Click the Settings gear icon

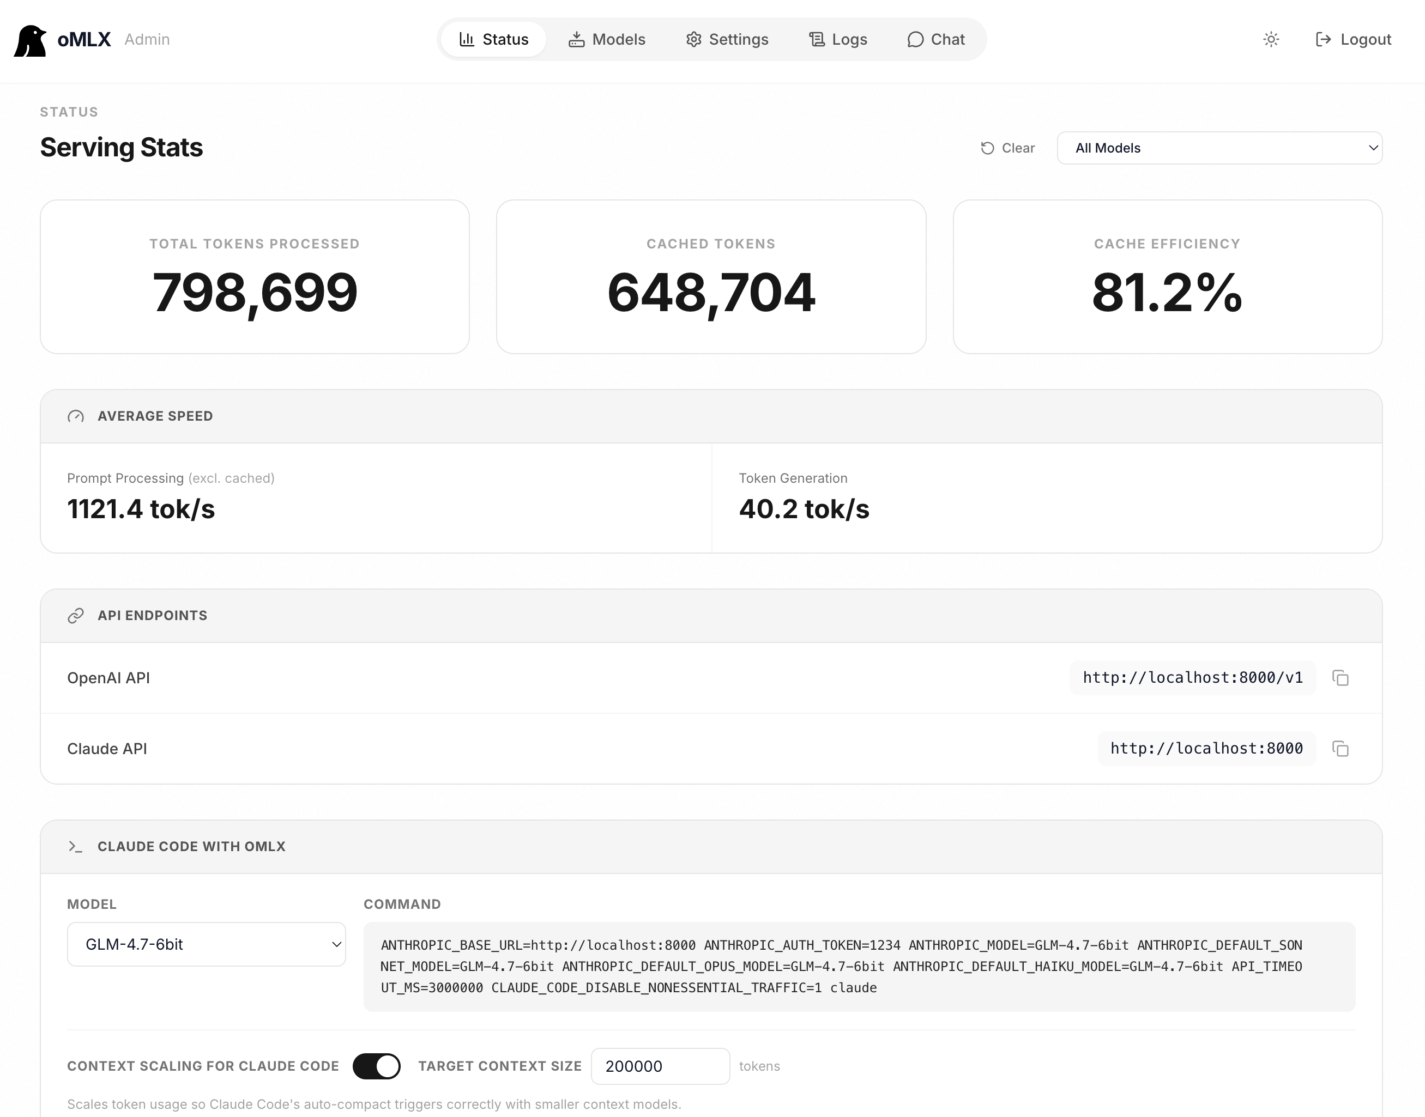point(693,39)
